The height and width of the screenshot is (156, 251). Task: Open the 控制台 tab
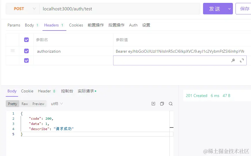coord(67,91)
